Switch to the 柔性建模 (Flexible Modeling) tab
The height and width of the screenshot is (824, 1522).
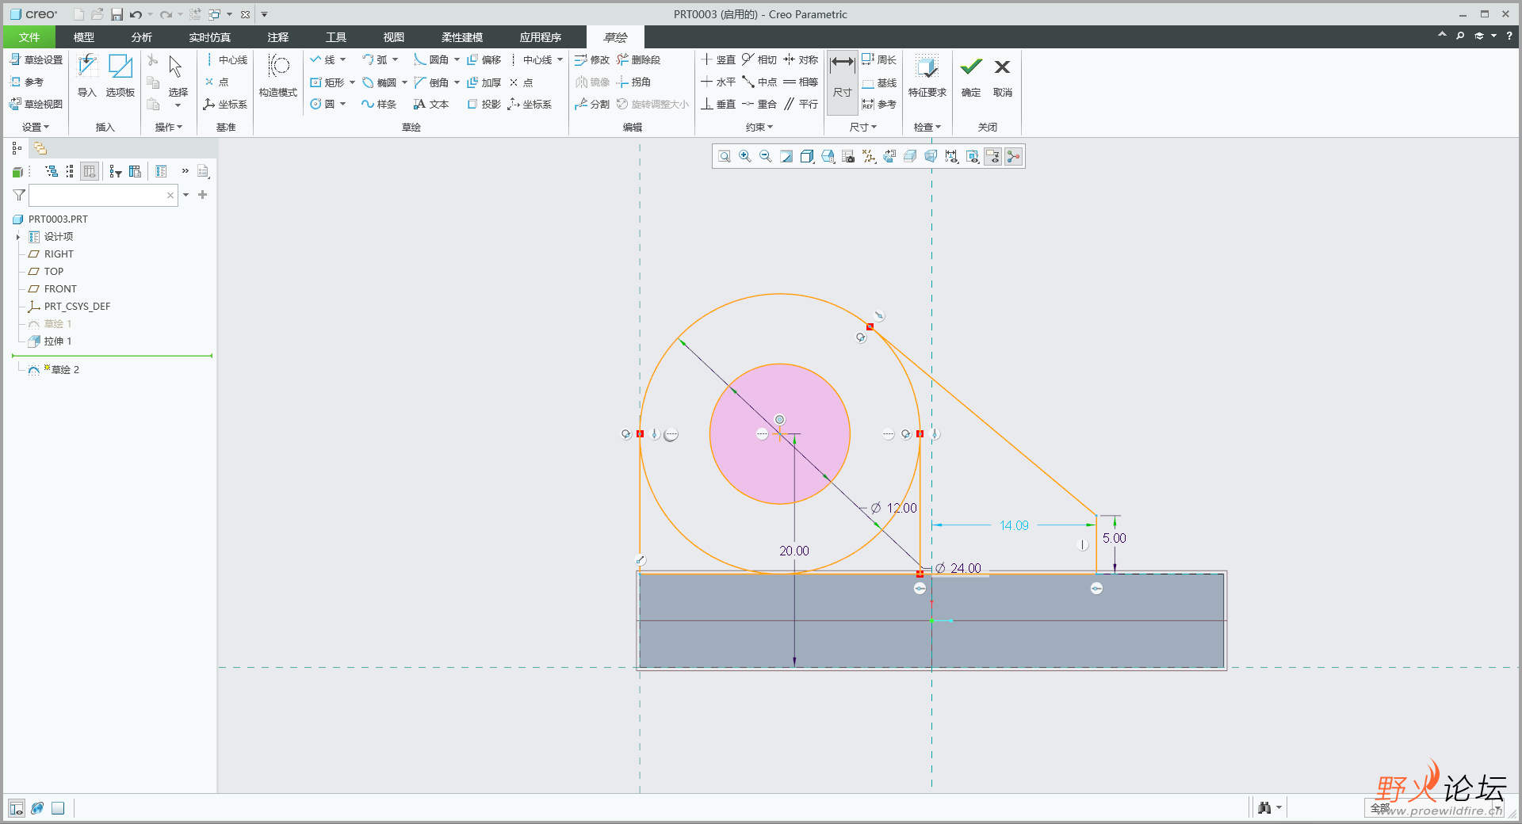(462, 37)
